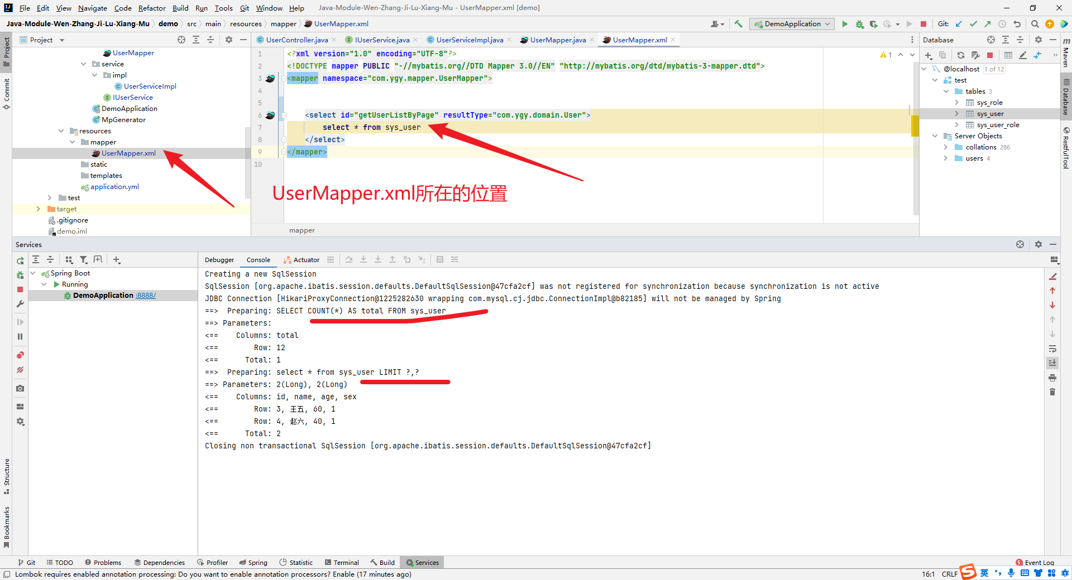Collapse tables node in Database tree

coord(946,91)
